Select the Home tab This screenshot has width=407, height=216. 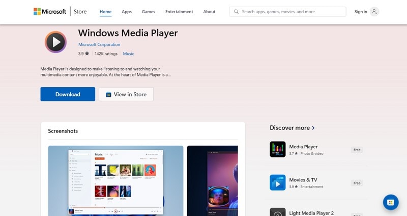click(x=106, y=12)
